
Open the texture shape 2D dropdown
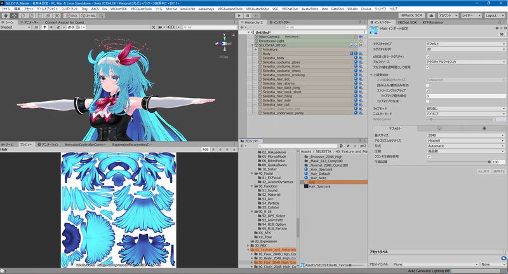coord(465,50)
